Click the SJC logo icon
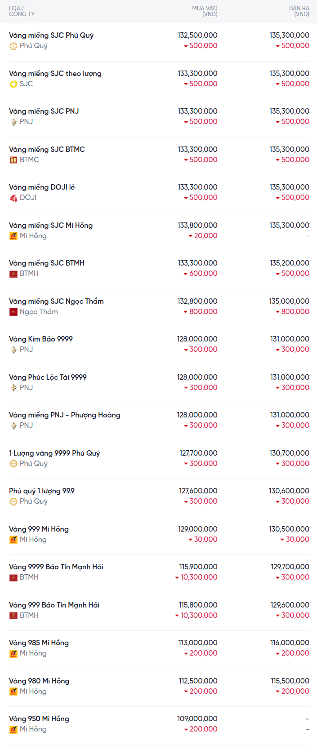 point(13,84)
